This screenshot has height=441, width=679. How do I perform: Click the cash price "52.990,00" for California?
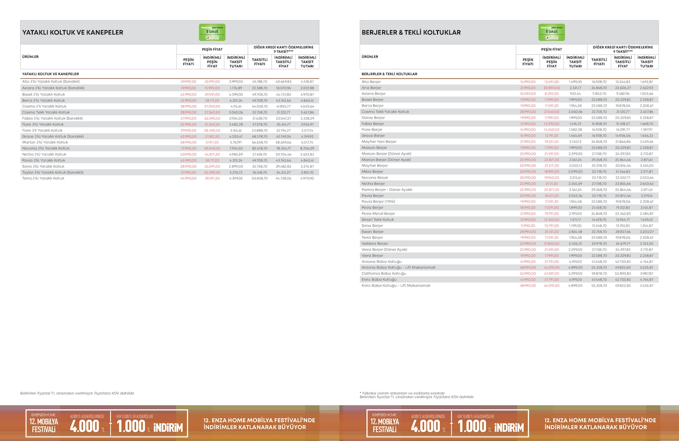[528, 274]
